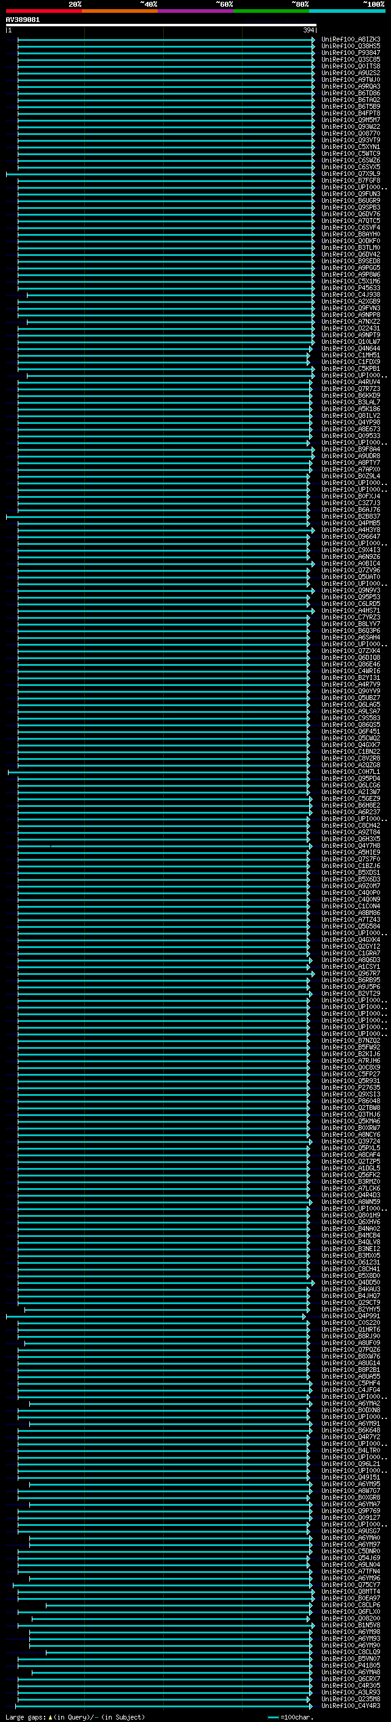Image resolution: width=391 pixels, height=1722 pixels.
Task: Open hit UniRef100_B6TD86
Action: pyautogui.click(x=351, y=93)
